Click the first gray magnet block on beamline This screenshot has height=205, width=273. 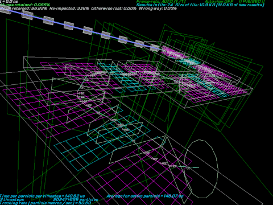coord(5,9)
